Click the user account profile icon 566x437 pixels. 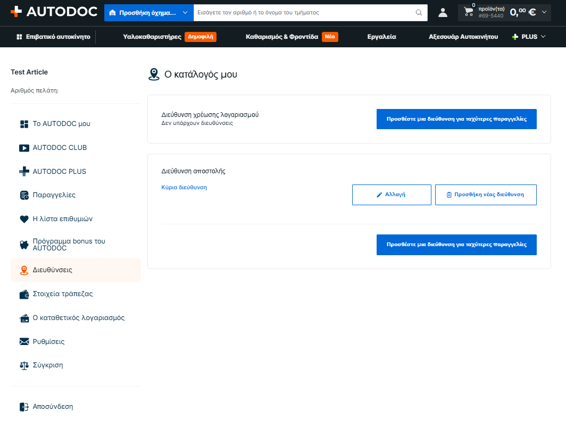coord(443,13)
